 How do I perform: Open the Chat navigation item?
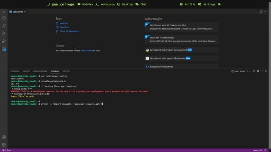(141, 4)
